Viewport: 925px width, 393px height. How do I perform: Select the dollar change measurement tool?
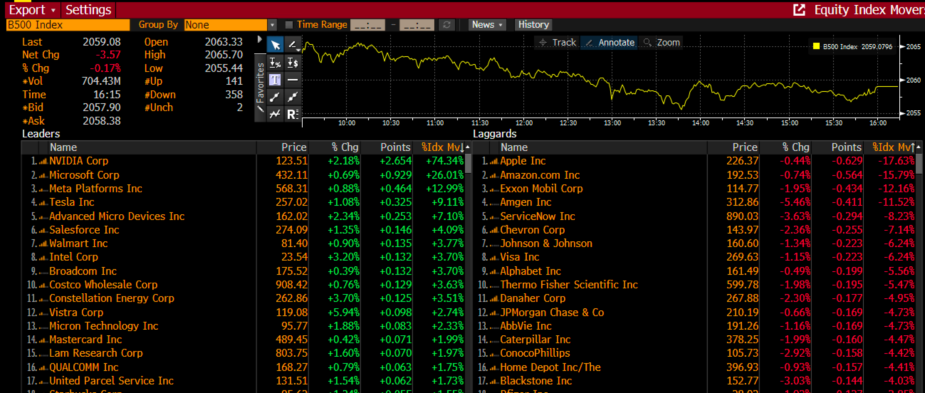pyautogui.click(x=293, y=63)
